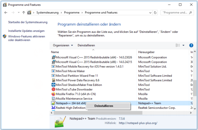Viewport: 198px width, 130px height.
Task: Expand address bar history dropdown
Action: click(x=150, y=13)
